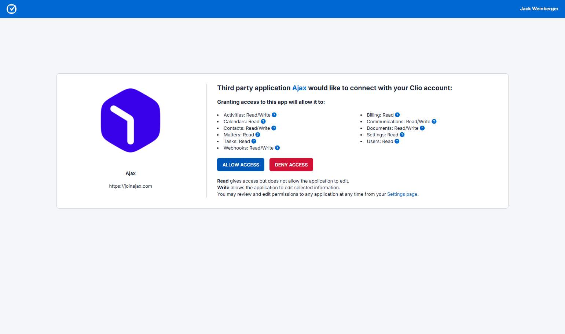Click the https://joinajax.com URL text
The image size is (565, 334).
pyautogui.click(x=131, y=186)
